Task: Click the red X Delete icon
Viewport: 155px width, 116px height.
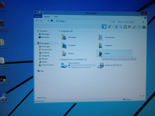Action: (130, 27)
